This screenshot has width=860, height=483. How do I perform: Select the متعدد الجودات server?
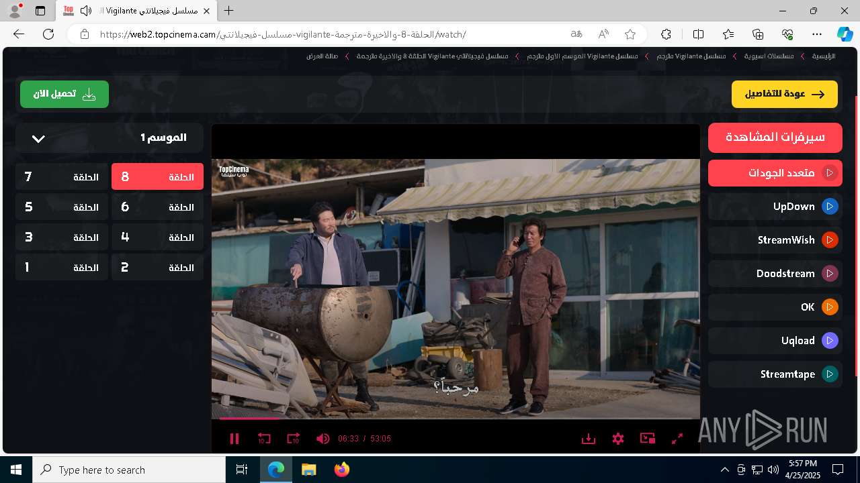coord(775,173)
